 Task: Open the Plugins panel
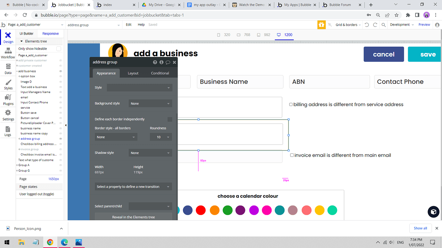click(x=8, y=99)
